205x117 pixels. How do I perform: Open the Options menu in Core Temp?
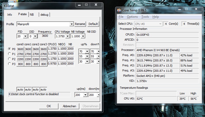tap(132, 17)
